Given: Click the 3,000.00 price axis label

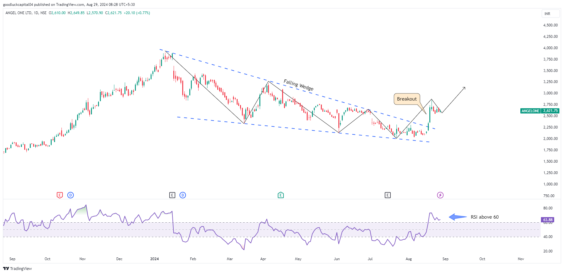Looking at the screenshot, I should [550, 93].
